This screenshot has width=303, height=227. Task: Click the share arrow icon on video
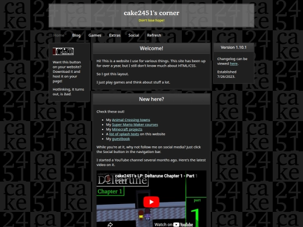(110, 225)
